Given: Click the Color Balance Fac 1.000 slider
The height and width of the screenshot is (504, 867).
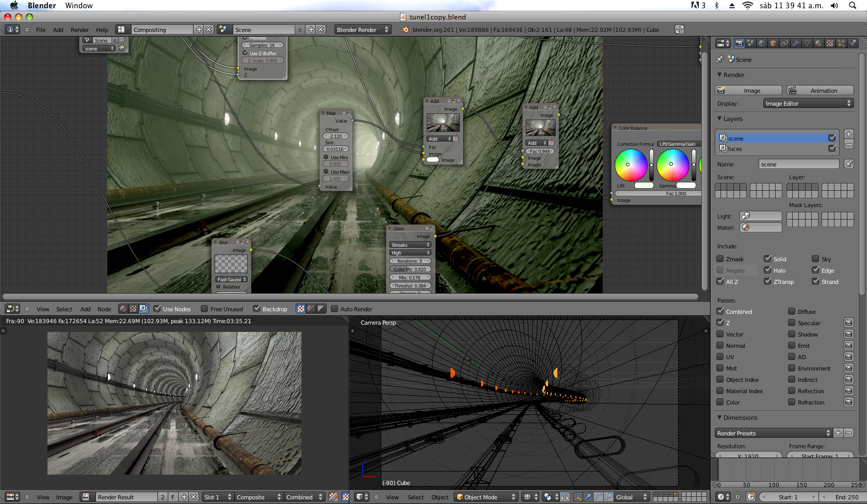Looking at the screenshot, I should point(658,194).
